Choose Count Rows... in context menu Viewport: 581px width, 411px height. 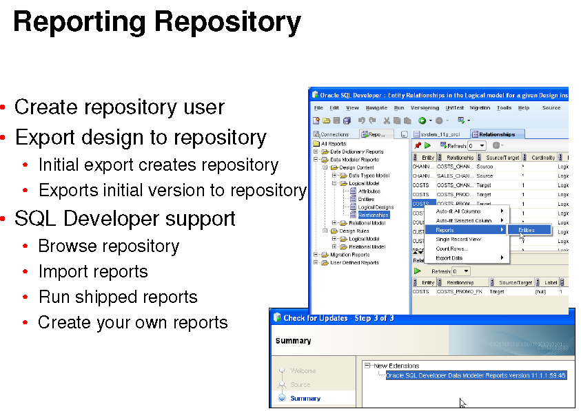(x=467, y=249)
